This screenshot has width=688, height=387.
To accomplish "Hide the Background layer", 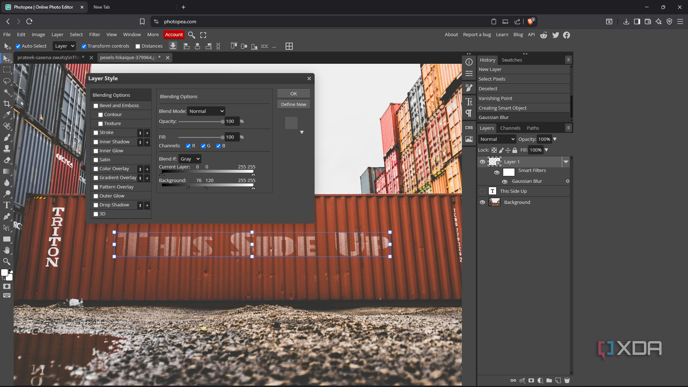I will pyautogui.click(x=482, y=202).
